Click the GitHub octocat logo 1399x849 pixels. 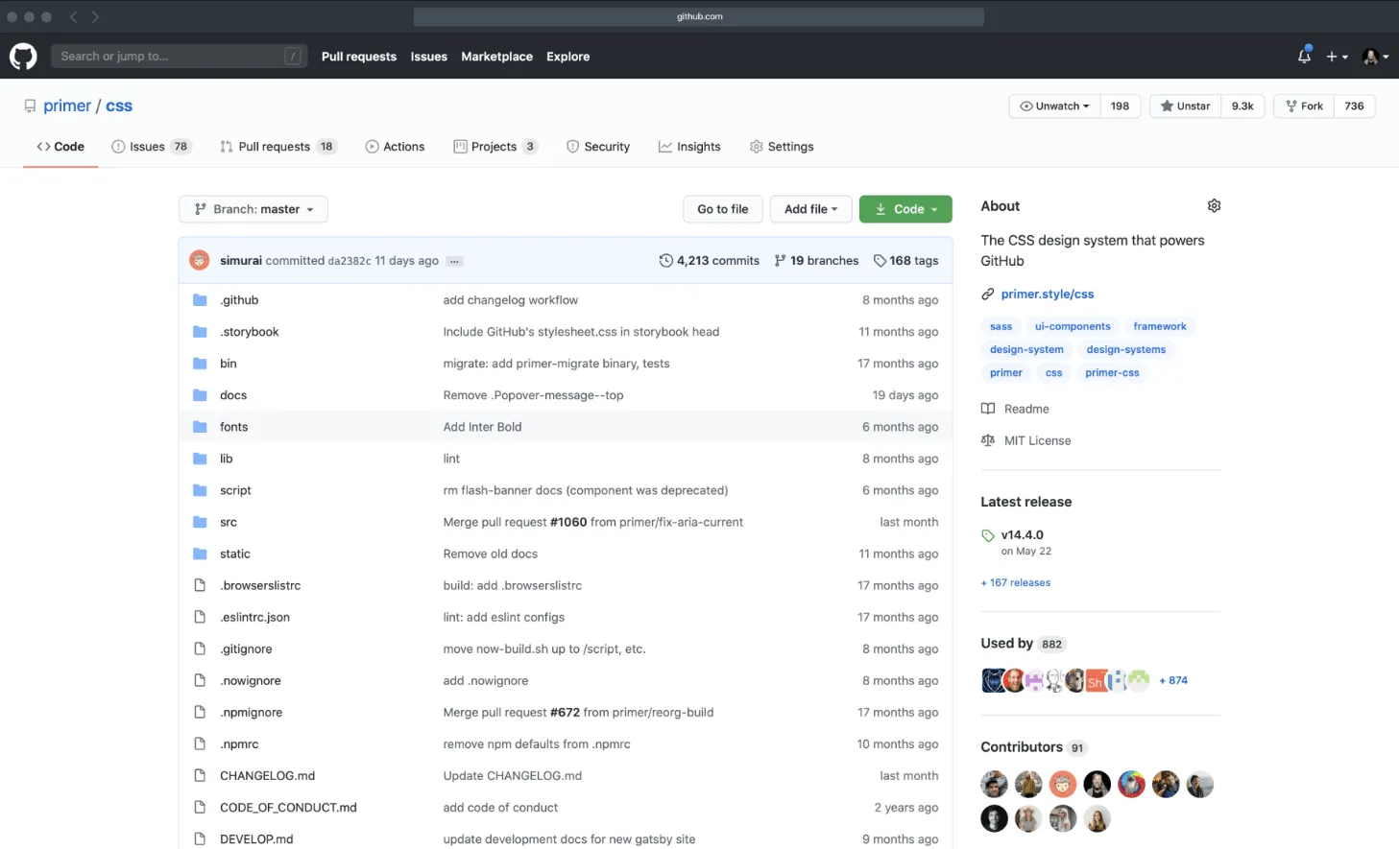(23, 57)
